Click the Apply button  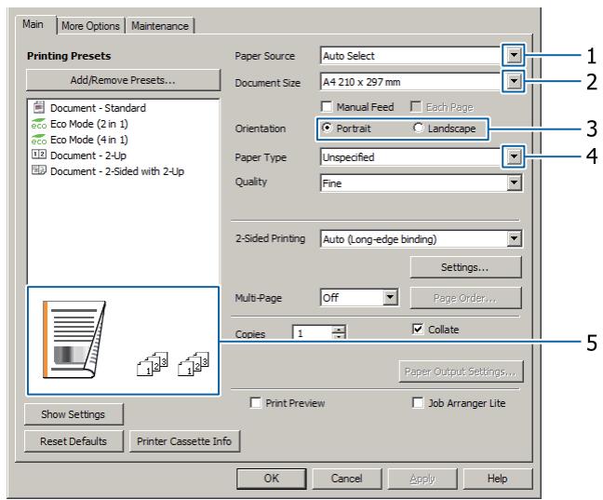pyautogui.click(x=422, y=479)
